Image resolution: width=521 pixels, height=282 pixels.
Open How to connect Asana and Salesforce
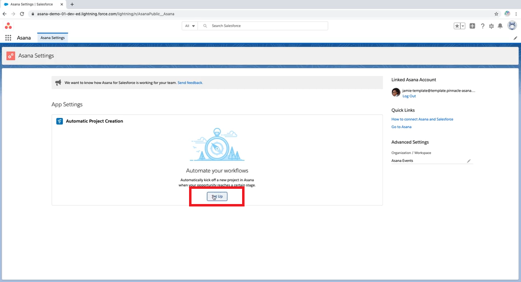click(x=422, y=119)
